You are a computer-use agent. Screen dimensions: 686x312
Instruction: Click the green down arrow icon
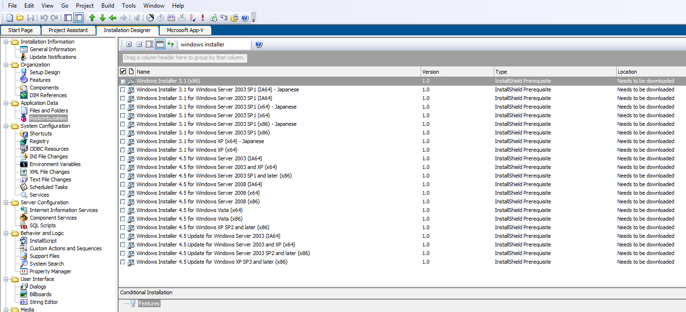click(x=102, y=18)
